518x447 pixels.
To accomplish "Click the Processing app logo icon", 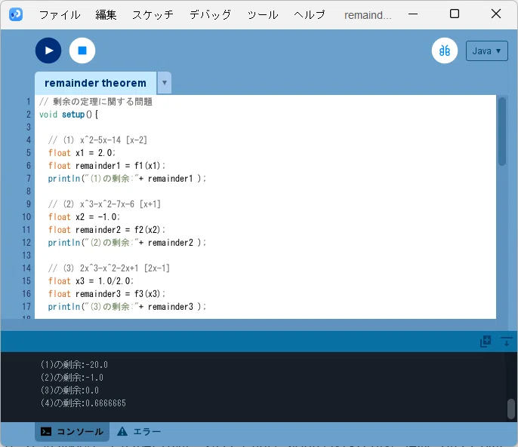I will pyautogui.click(x=16, y=14).
